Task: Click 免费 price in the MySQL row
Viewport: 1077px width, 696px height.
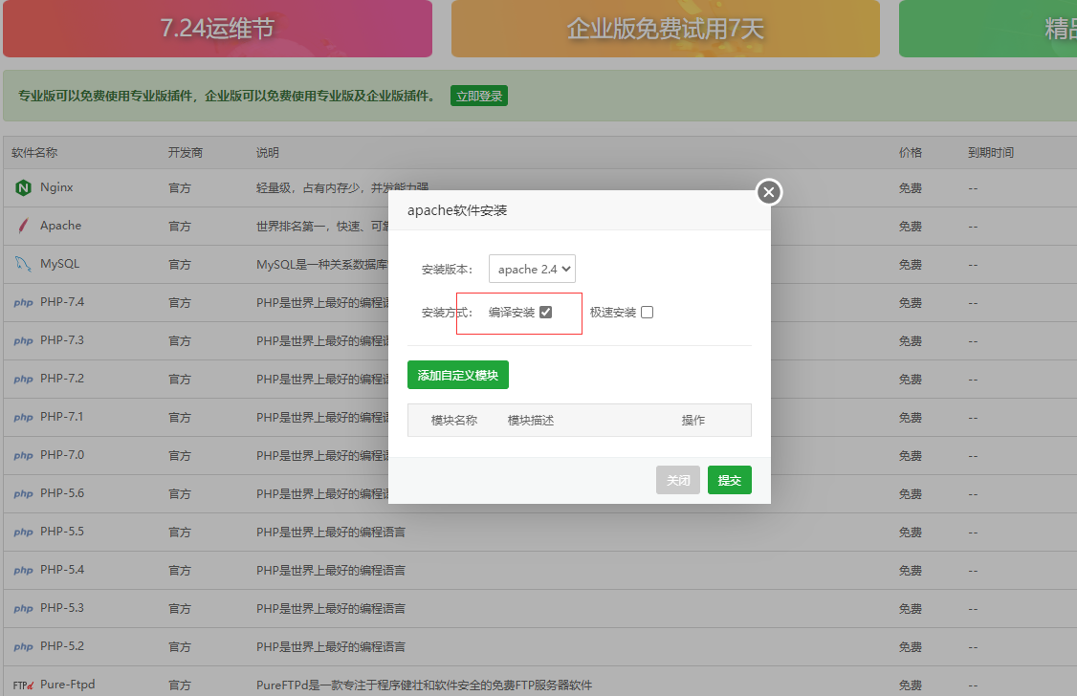Action: click(910, 264)
